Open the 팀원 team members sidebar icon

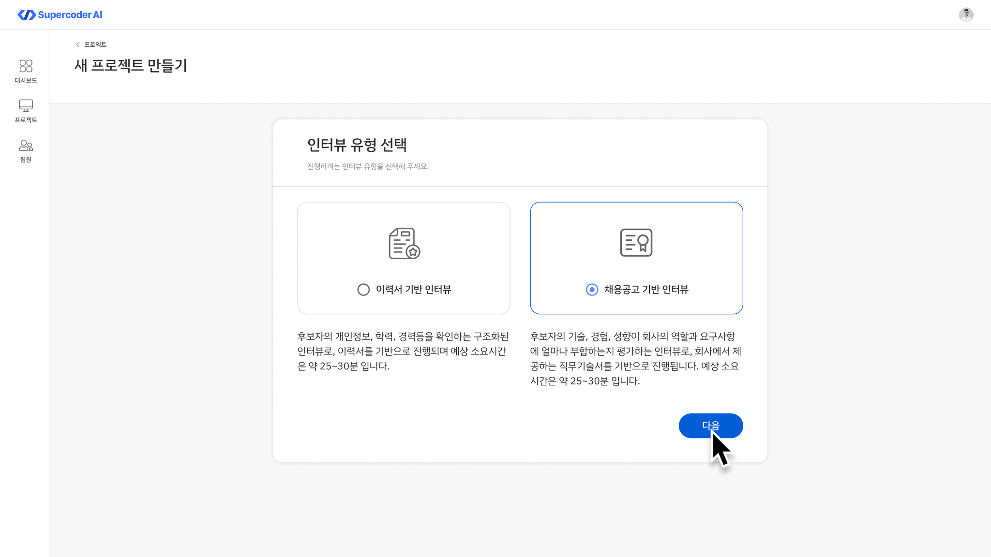pos(26,145)
